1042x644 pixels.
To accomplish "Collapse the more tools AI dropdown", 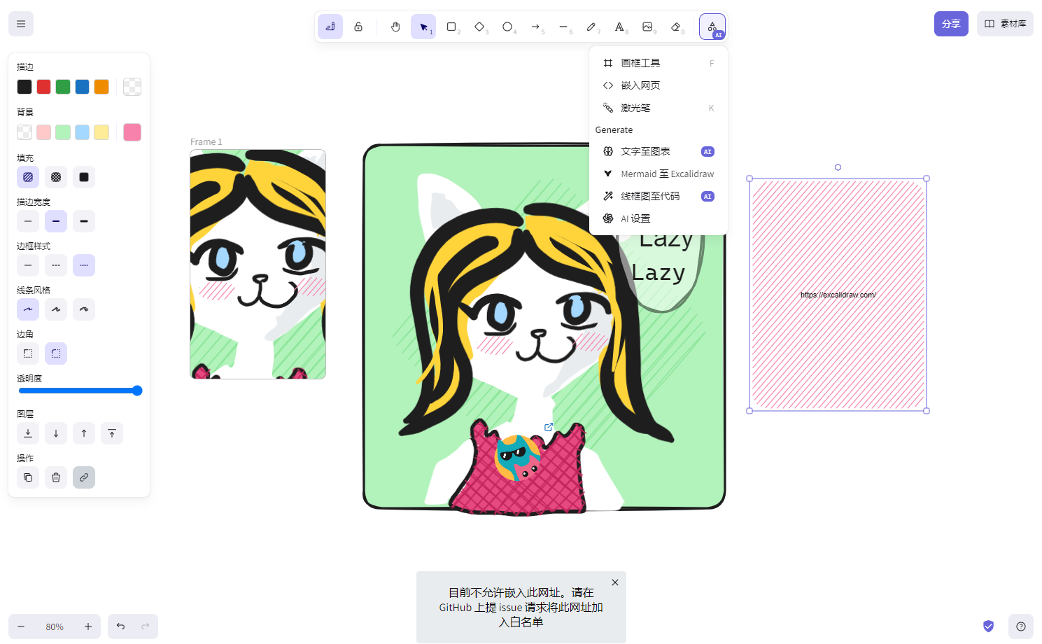I will (x=712, y=27).
